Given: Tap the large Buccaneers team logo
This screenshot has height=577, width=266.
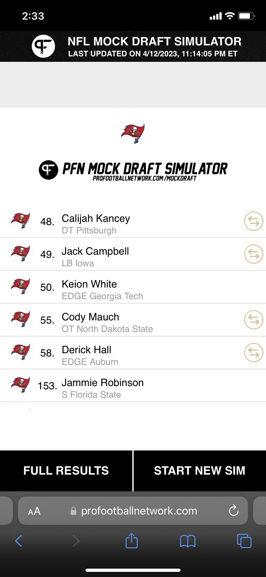Looking at the screenshot, I should [x=133, y=133].
